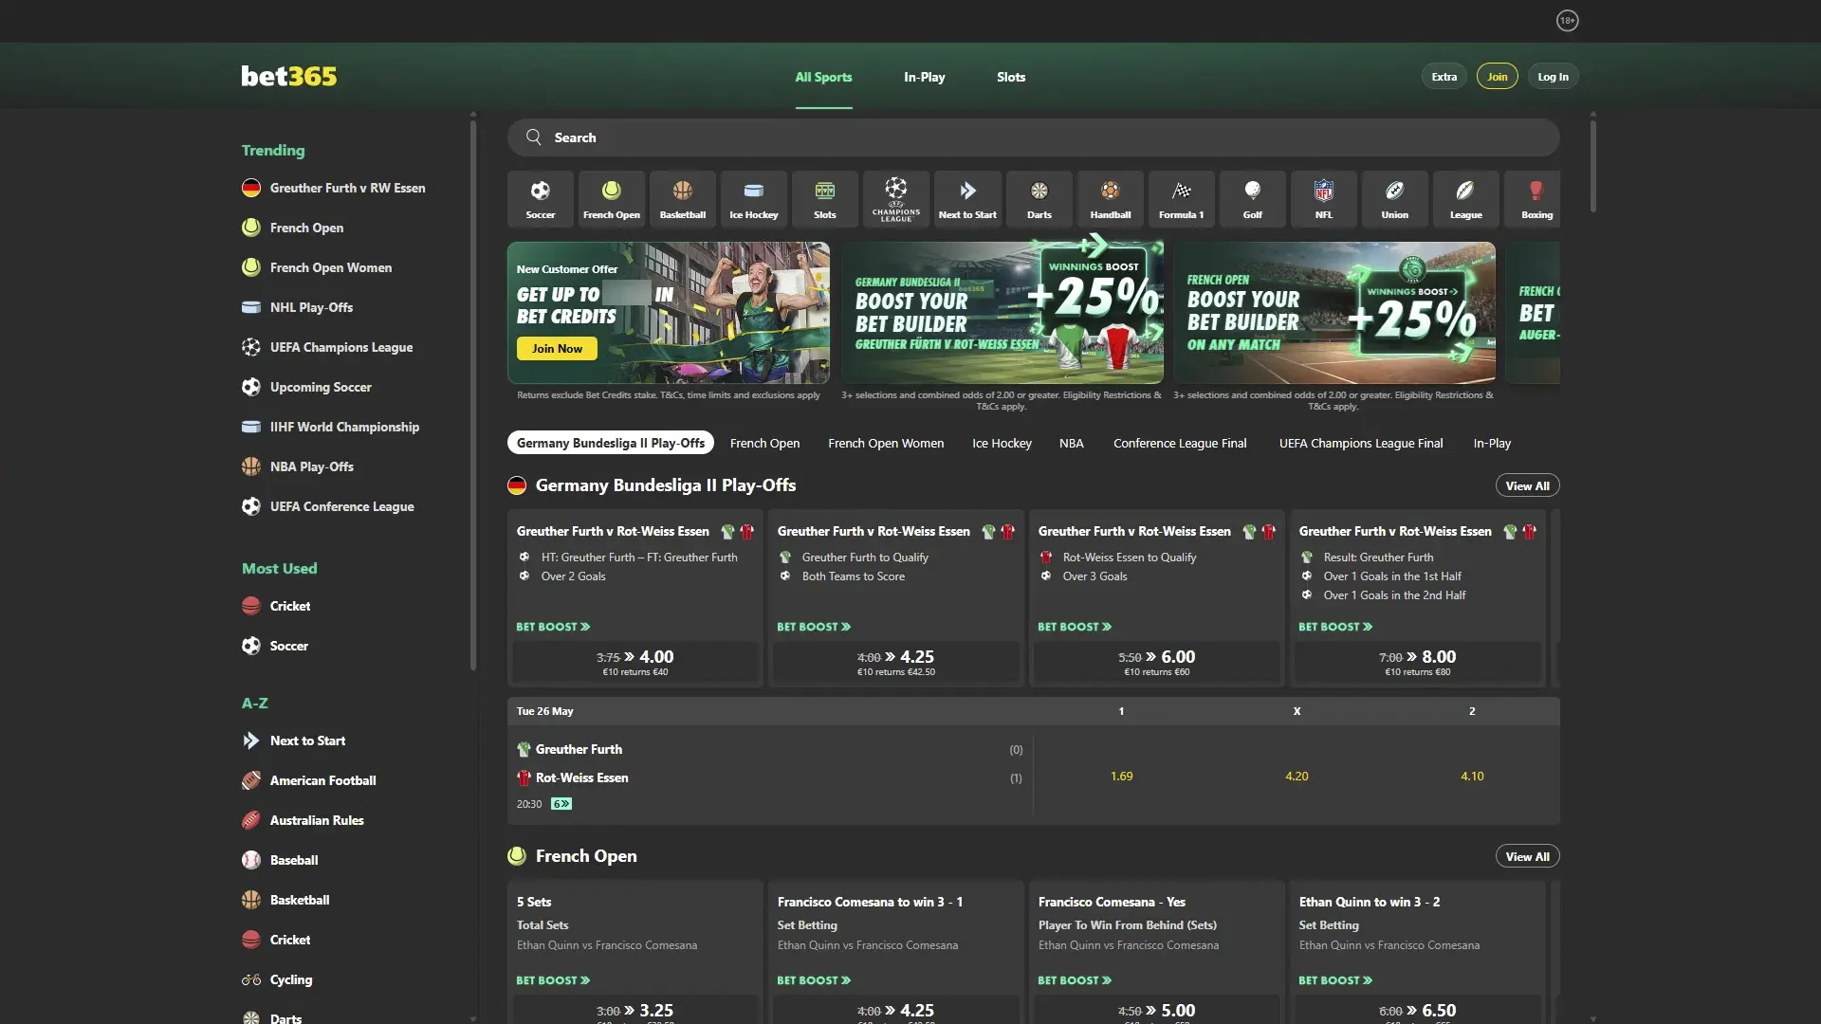Open Australian Rules in A-Z list
This screenshot has width=1821, height=1024.
point(303,820)
